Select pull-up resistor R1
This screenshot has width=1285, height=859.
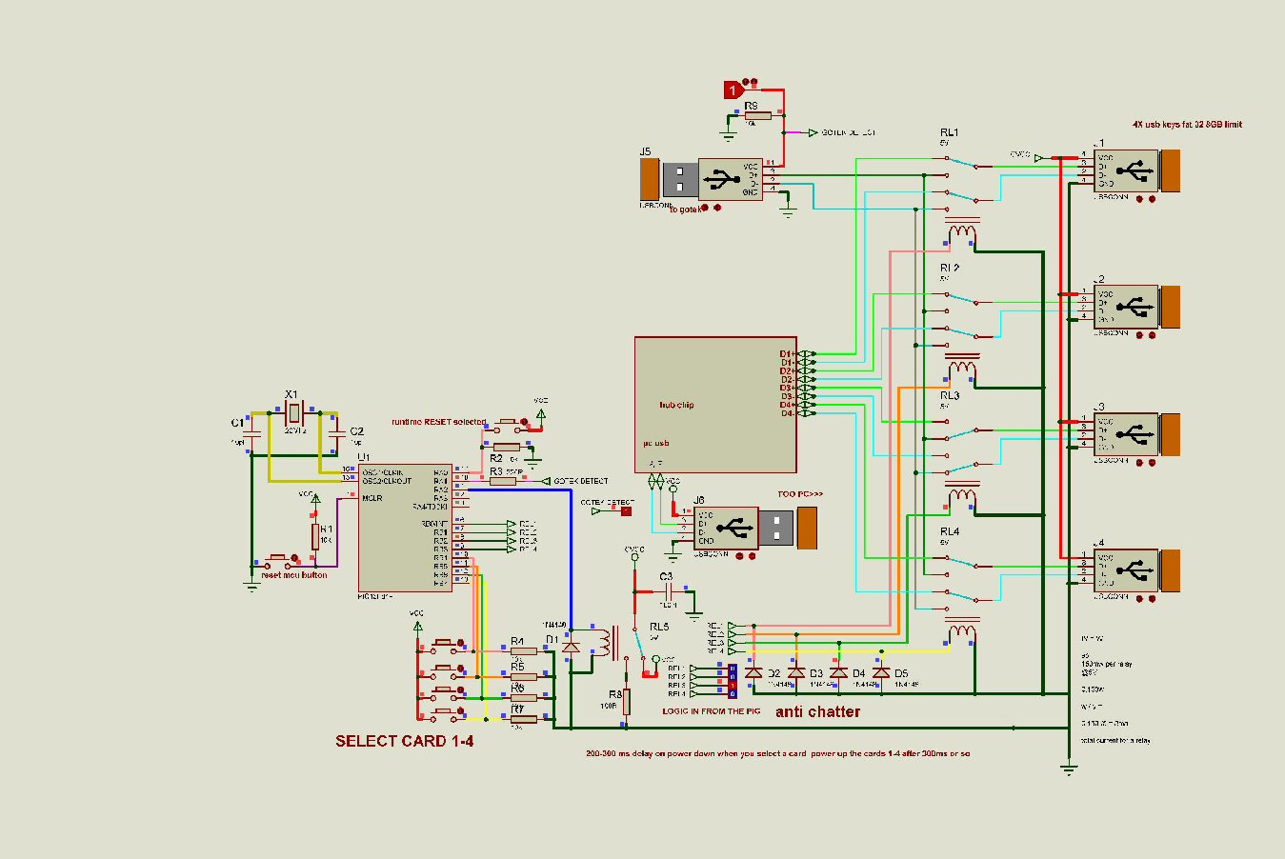[x=315, y=536]
